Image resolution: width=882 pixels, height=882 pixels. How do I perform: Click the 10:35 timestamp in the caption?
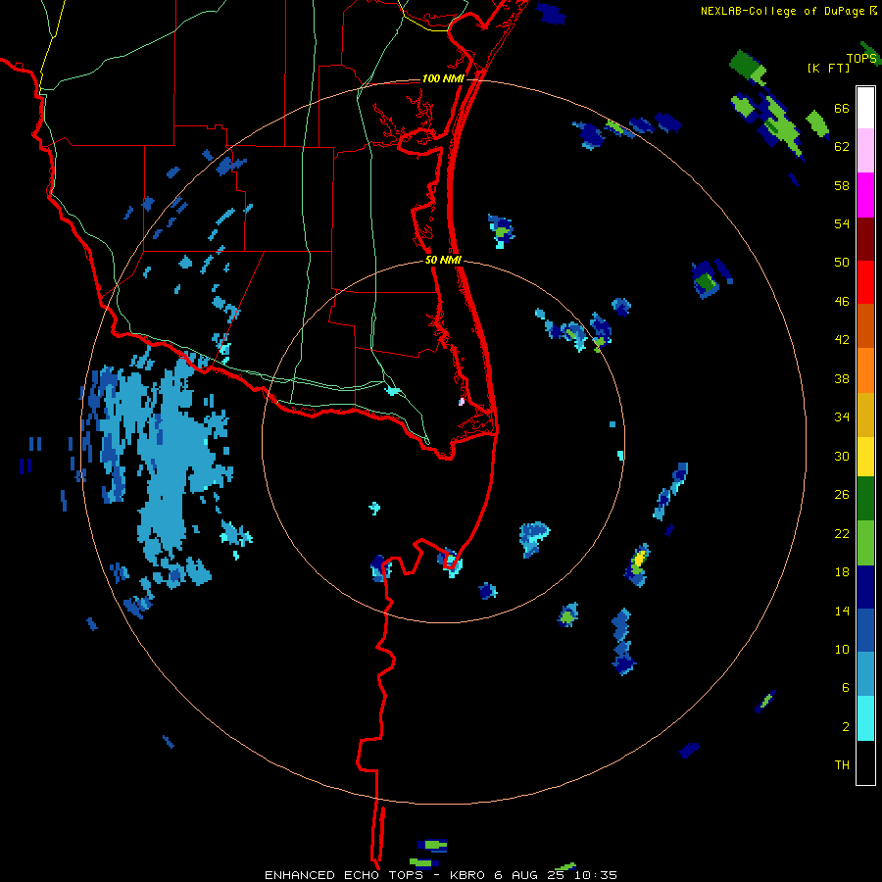click(x=596, y=875)
